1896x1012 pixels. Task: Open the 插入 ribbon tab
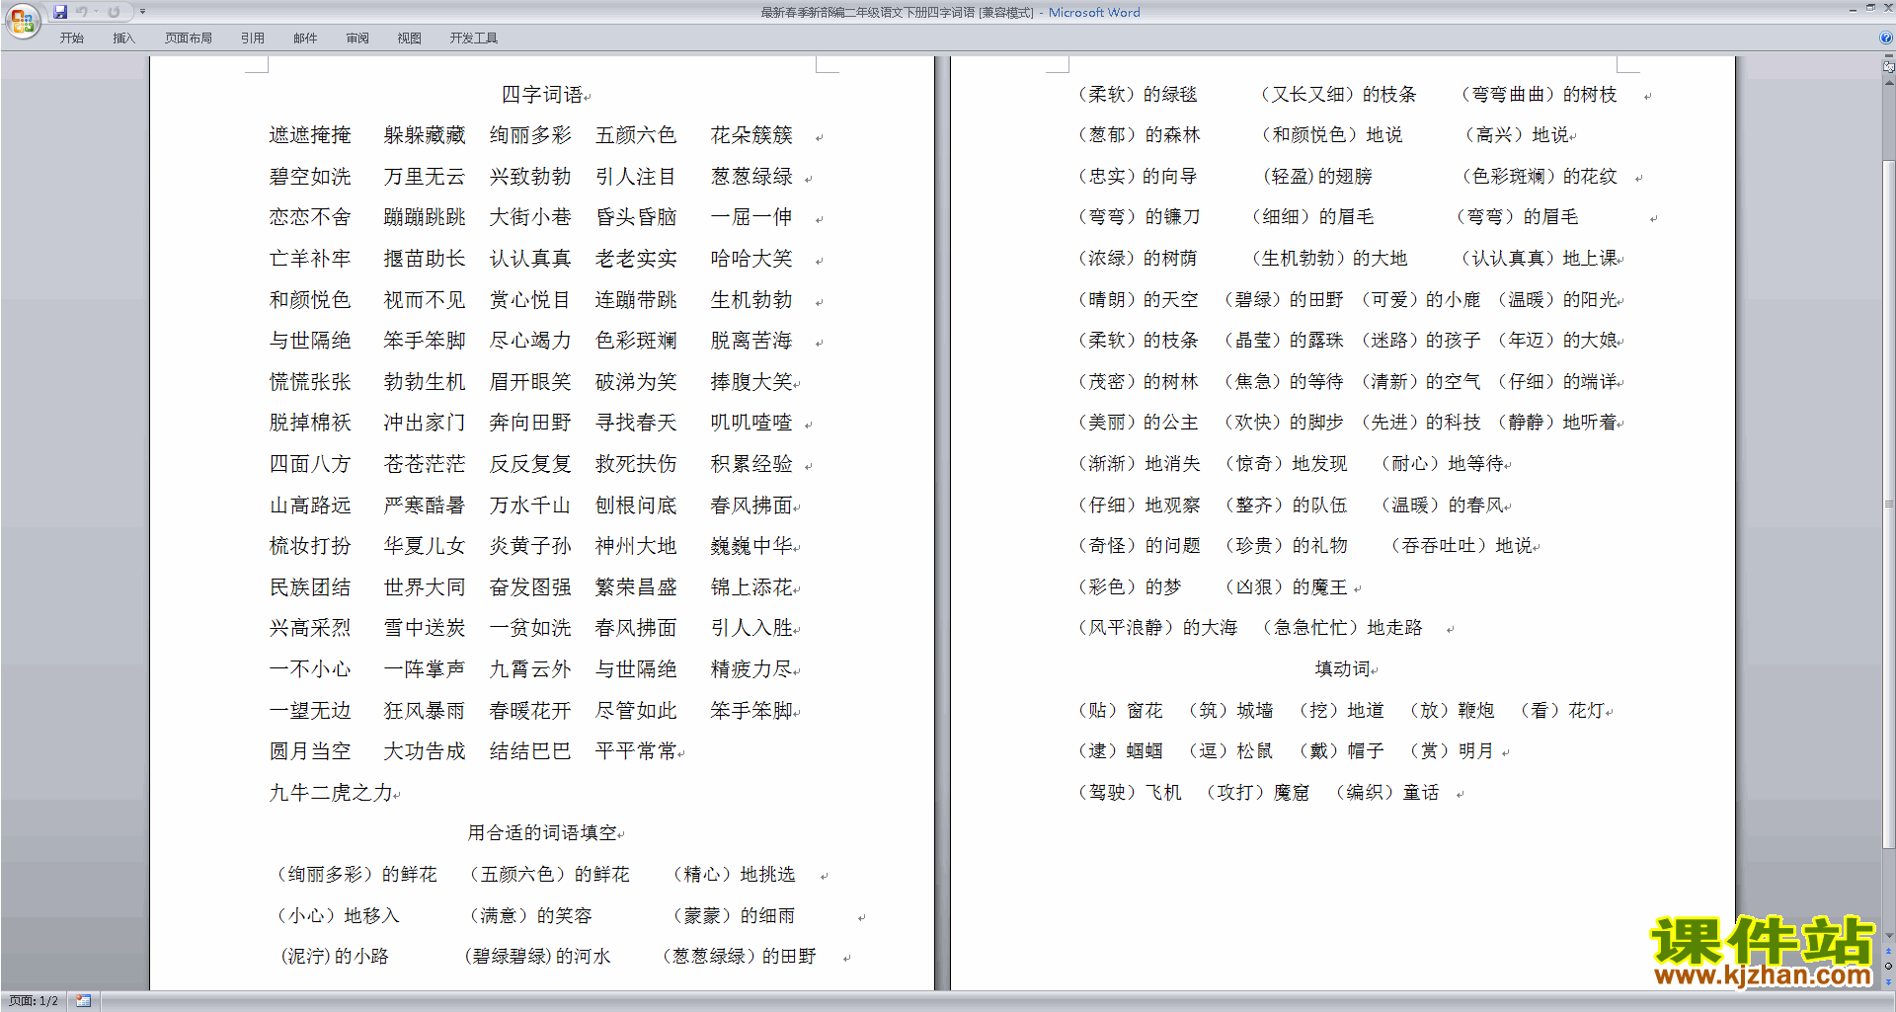click(x=123, y=39)
